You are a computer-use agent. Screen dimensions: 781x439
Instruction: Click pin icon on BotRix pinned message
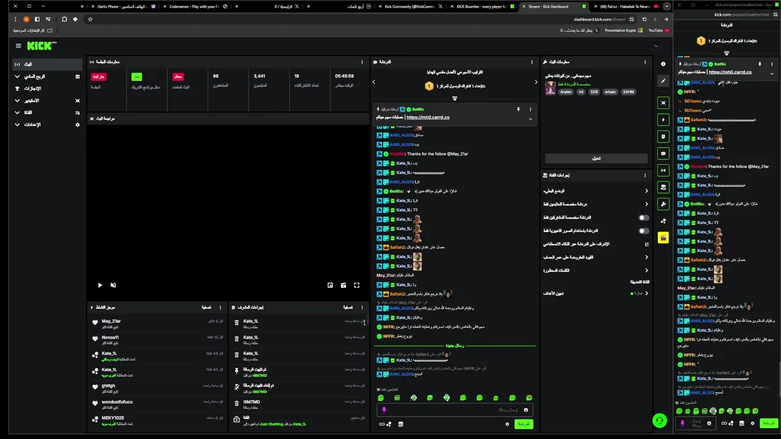[x=518, y=109]
